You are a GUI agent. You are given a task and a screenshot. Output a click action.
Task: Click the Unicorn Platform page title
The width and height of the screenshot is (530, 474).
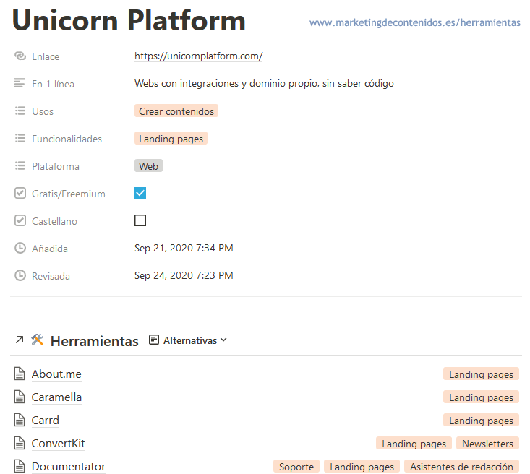pyautogui.click(x=129, y=20)
